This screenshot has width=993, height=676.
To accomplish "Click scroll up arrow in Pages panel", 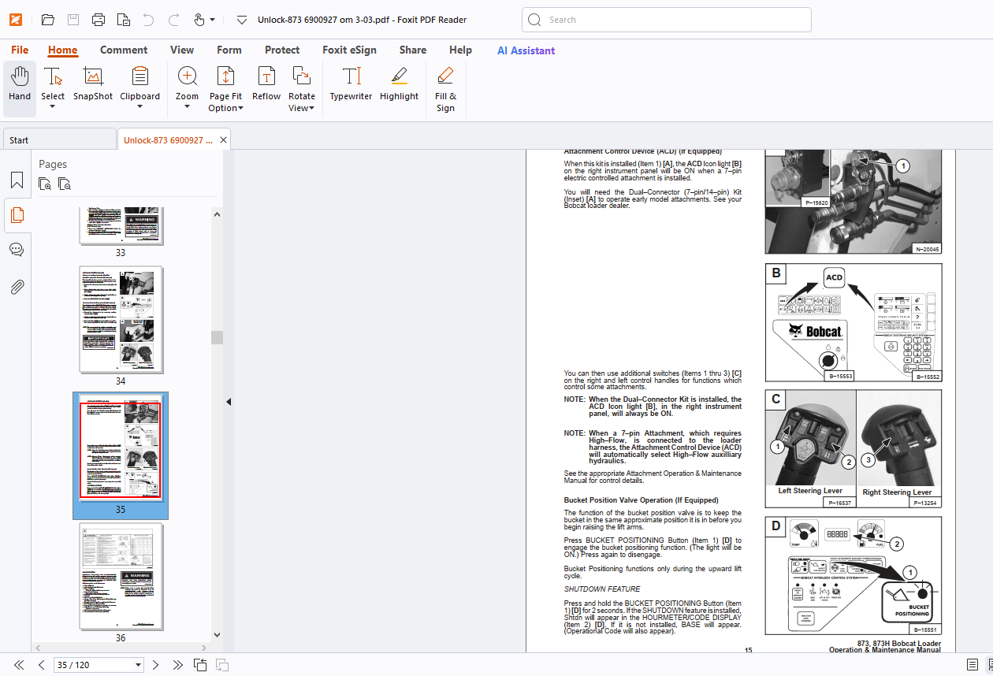I will point(217,214).
